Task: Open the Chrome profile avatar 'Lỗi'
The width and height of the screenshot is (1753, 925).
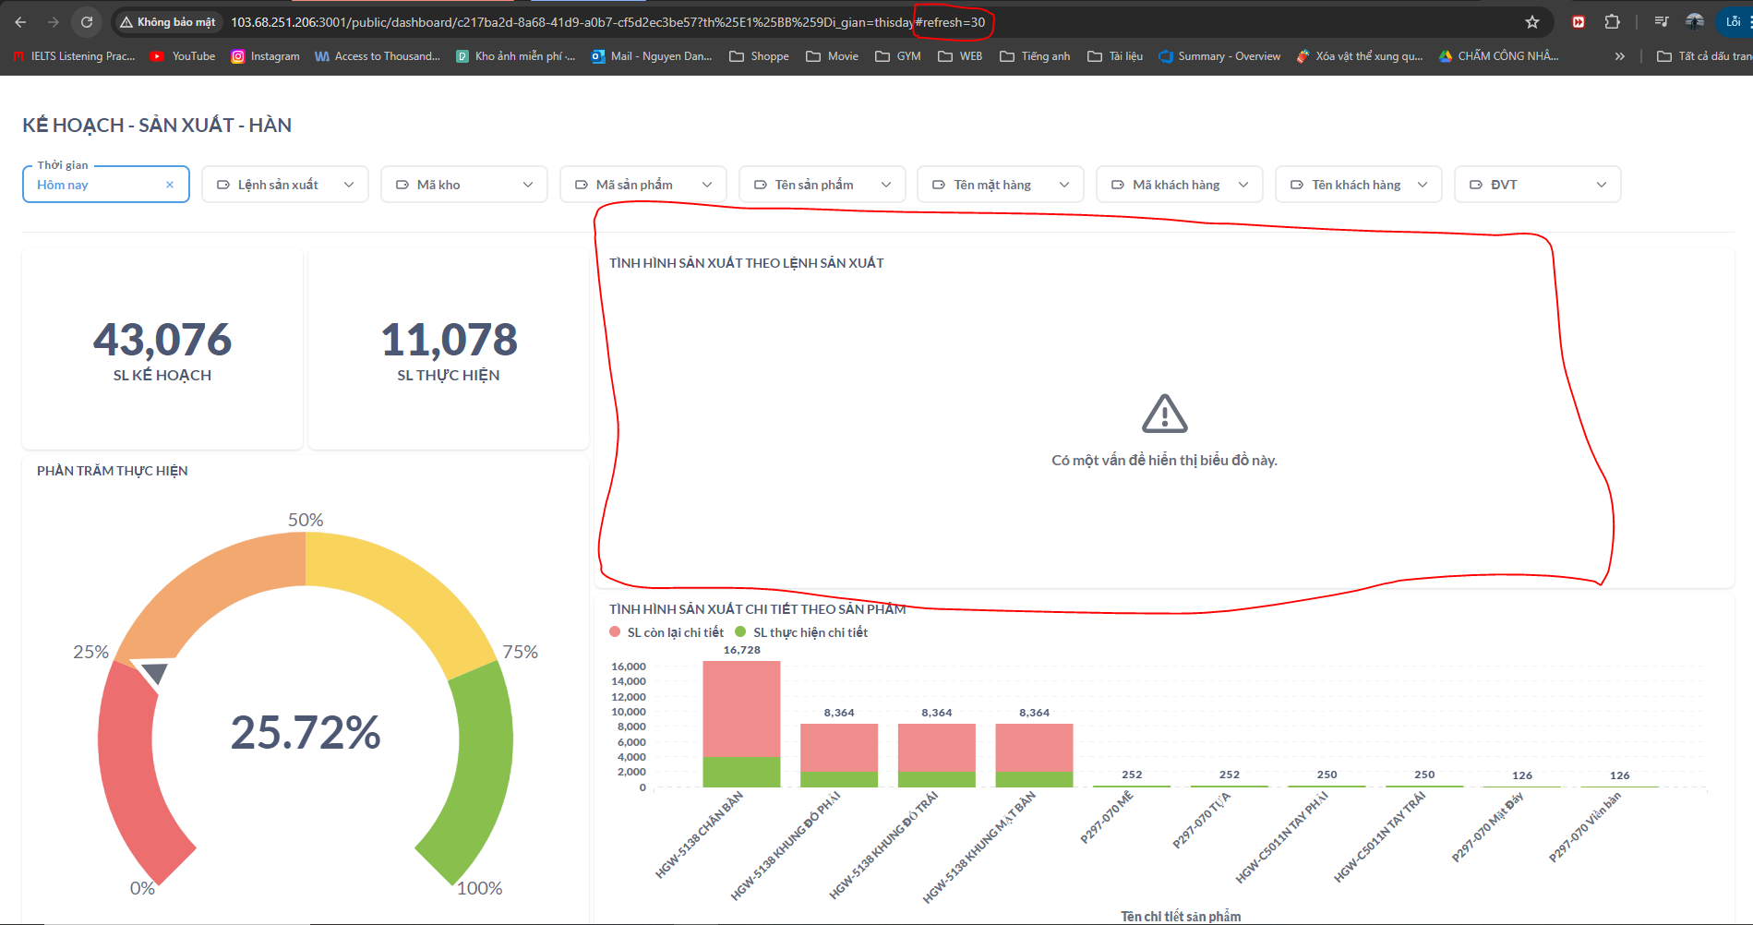Action: pos(1734,21)
